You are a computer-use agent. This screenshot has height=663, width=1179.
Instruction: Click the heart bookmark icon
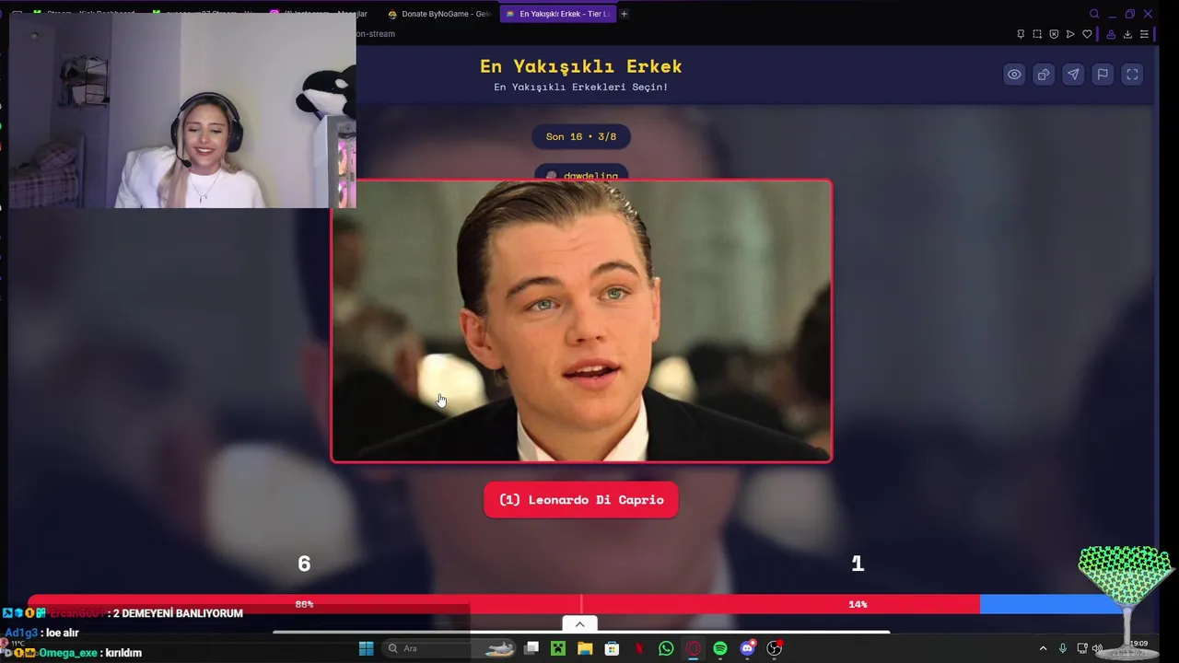click(1087, 34)
